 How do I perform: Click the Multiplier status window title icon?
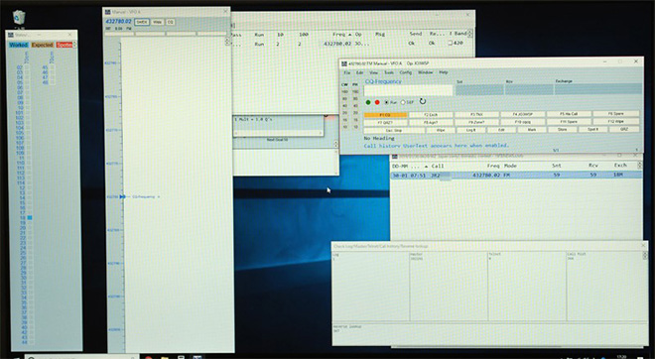click(11, 35)
